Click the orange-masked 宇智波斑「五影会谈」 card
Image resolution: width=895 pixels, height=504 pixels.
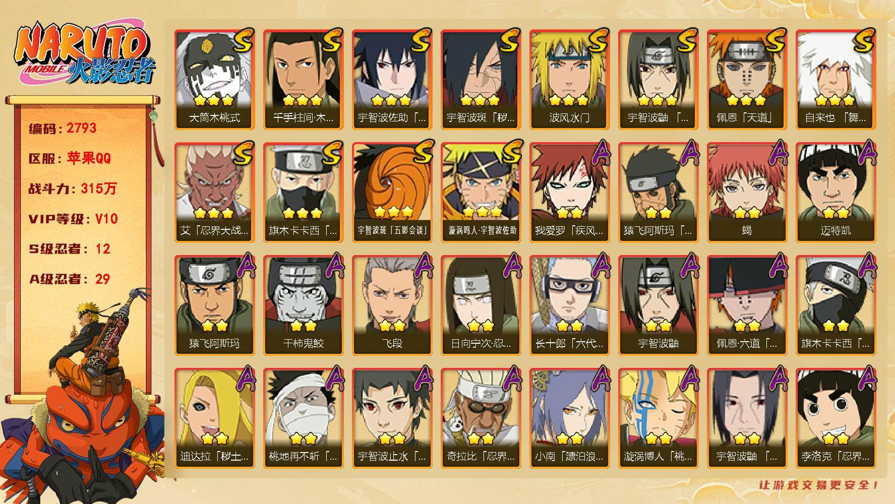pyautogui.click(x=392, y=192)
